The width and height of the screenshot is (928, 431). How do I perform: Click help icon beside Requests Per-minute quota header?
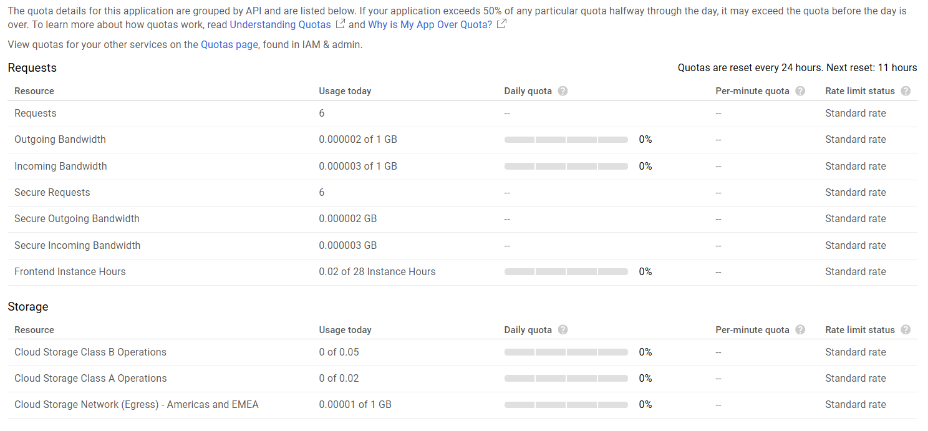point(800,91)
